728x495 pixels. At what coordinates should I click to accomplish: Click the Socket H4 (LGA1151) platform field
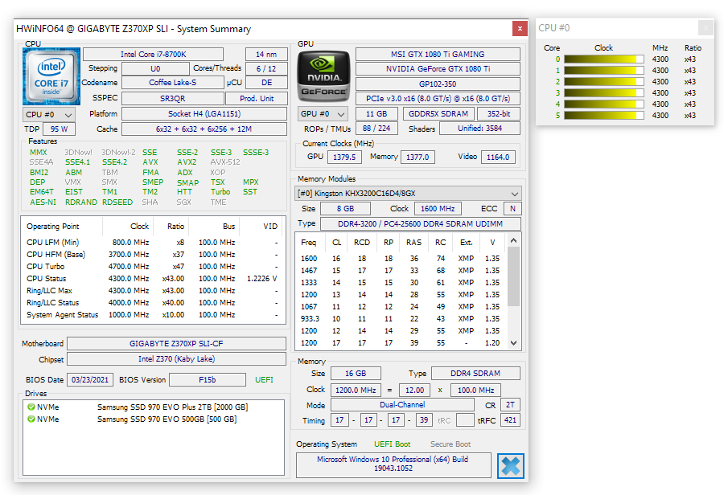[204, 113]
